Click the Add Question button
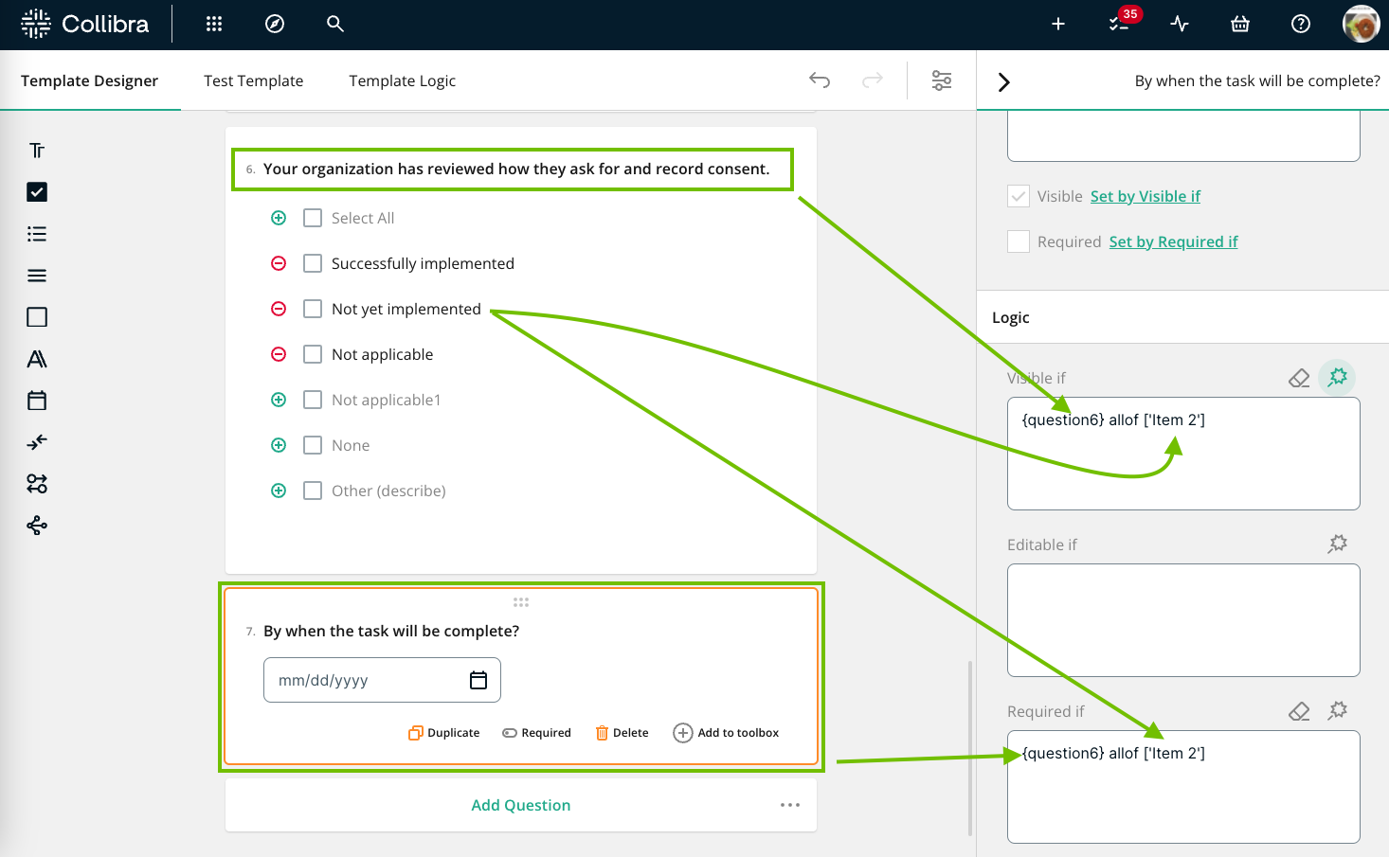The height and width of the screenshot is (857, 1389). (520, 805)
